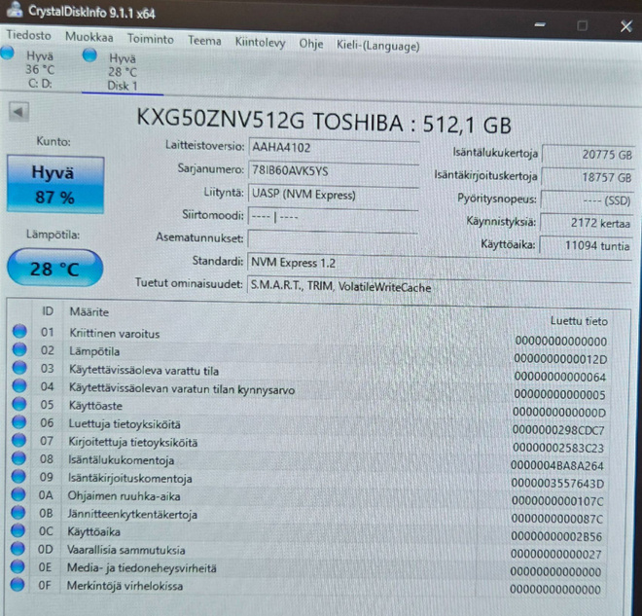Screen dimensions: 642x616
Task: Click the Tuetut ominaisuudet field
Action: (x=439, y=287)
